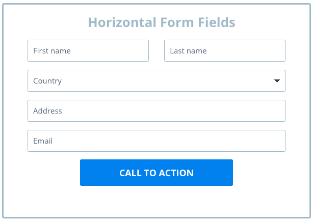Click the 'First name' placeholder text
Image resolution: width=312 pixels, height=221 pixels.
pos(52,51)
